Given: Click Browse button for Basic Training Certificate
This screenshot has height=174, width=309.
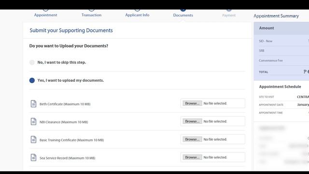Looking at the screenshot, I should click(x=192, y=139).
